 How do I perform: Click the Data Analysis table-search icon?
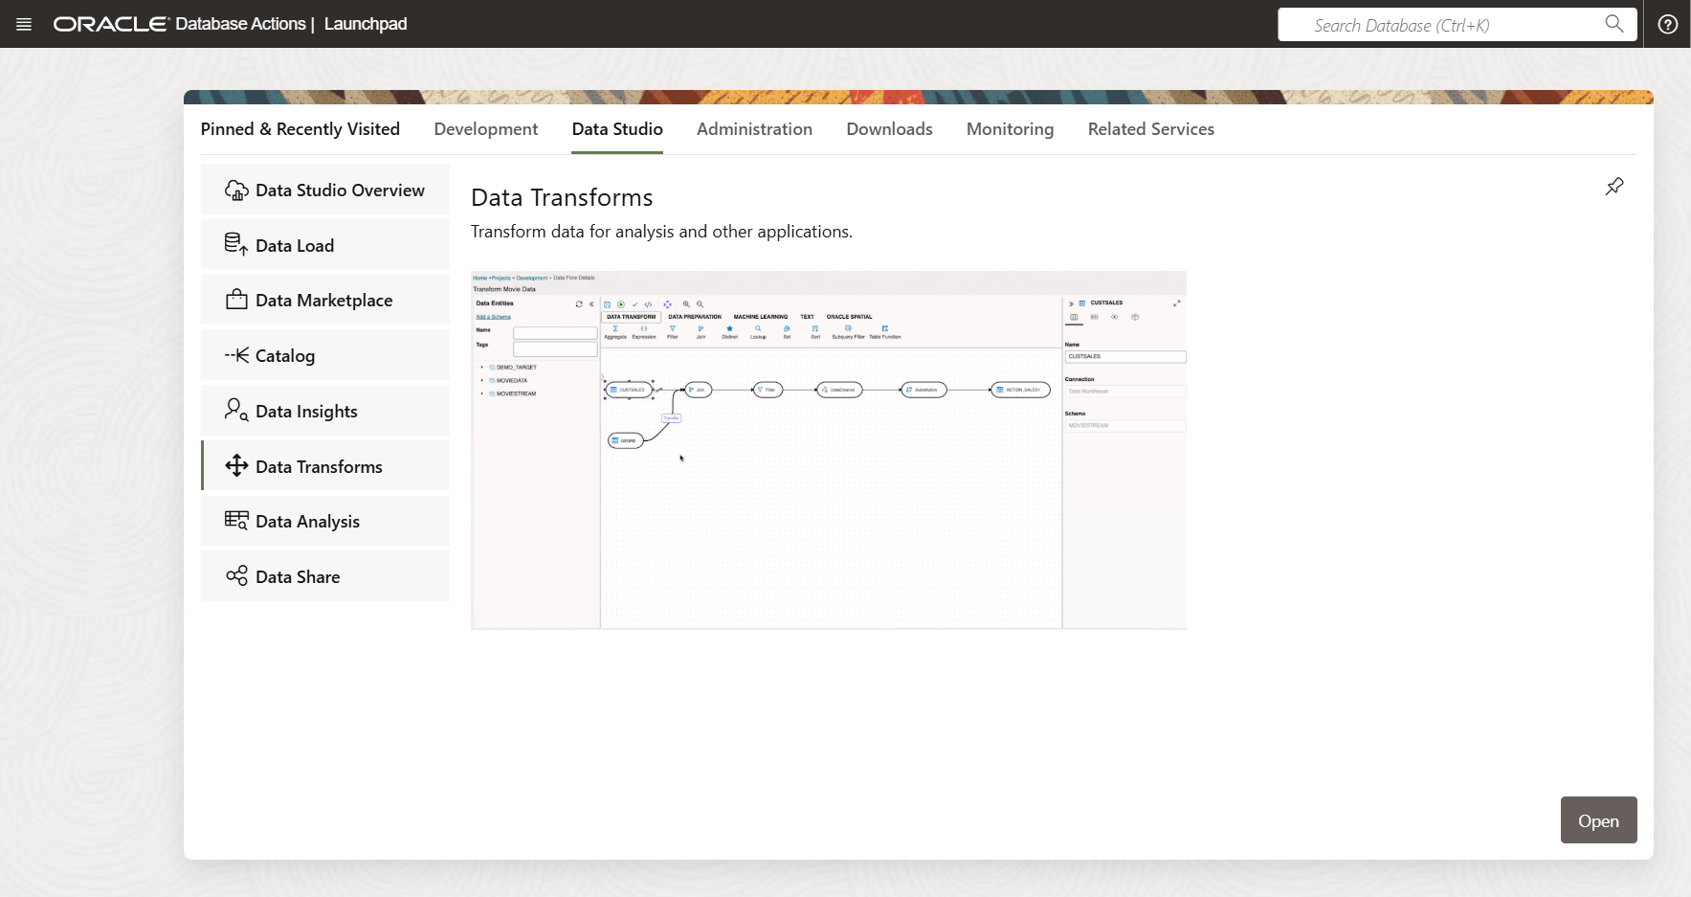click(x=236, y=520)
